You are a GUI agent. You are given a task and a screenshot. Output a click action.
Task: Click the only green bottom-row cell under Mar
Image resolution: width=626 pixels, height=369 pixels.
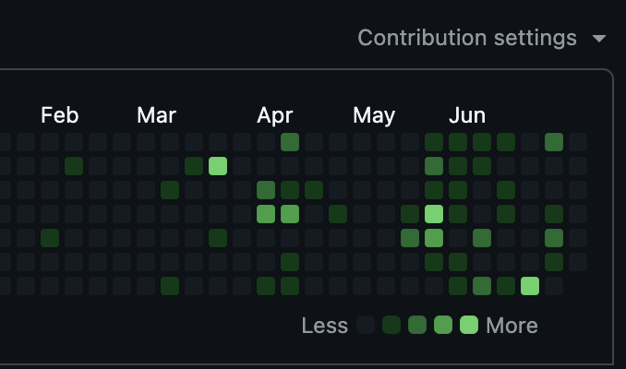tap(170, 286)
